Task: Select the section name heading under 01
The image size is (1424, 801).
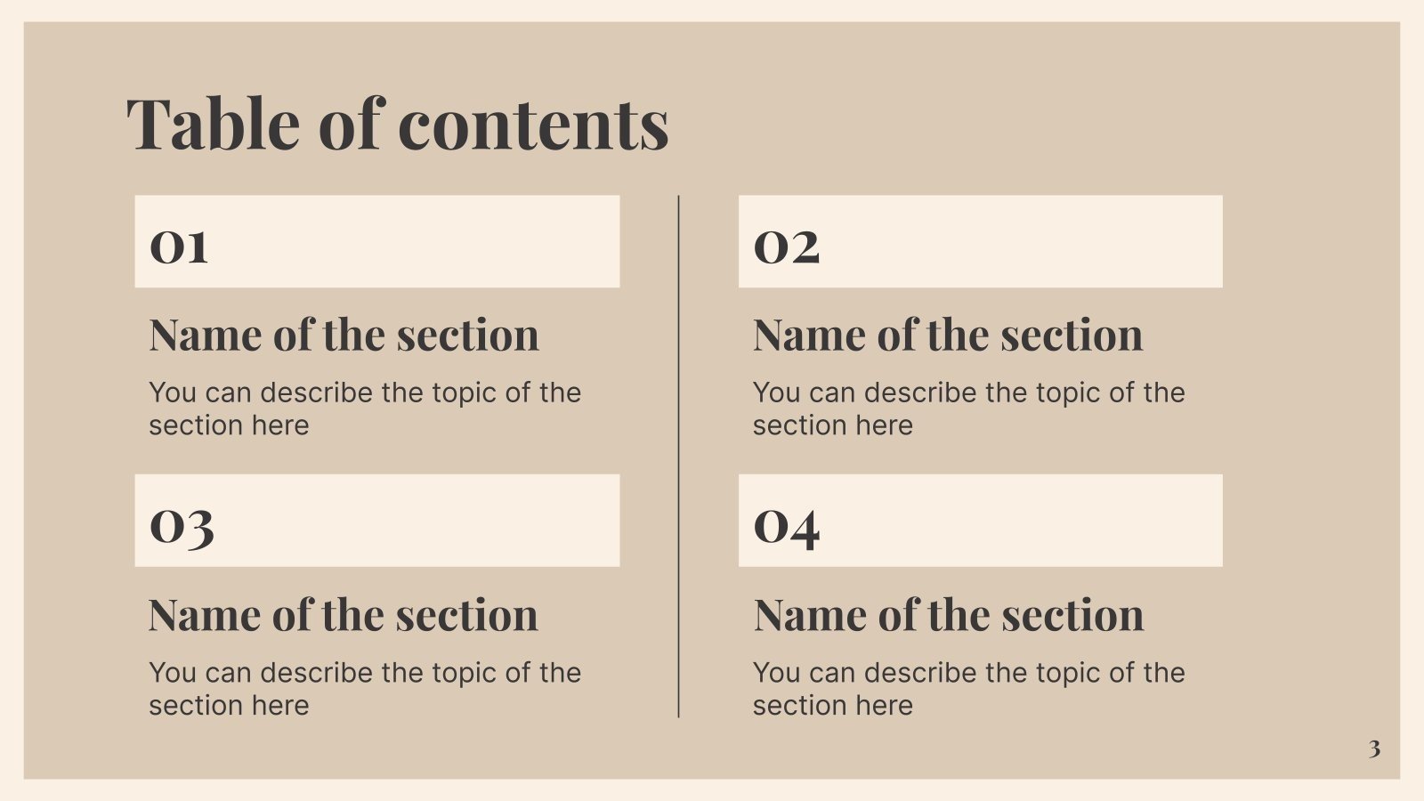Action: (x=344, y=336)
